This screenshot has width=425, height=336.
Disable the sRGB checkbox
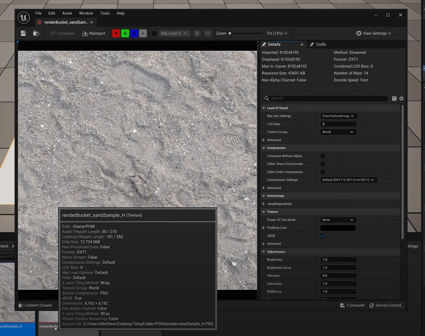[323, 236]
